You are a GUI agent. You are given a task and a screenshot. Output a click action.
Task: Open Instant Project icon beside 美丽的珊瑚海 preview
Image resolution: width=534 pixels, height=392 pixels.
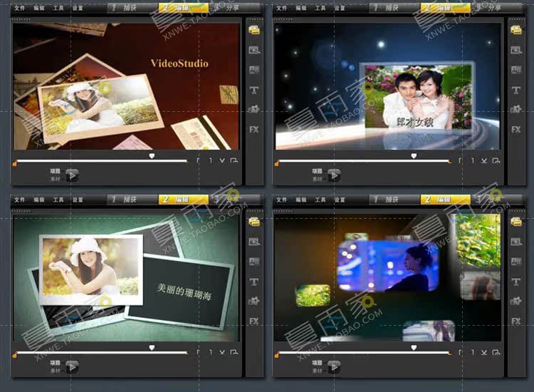pyautogui.click(x=254, y=242)
